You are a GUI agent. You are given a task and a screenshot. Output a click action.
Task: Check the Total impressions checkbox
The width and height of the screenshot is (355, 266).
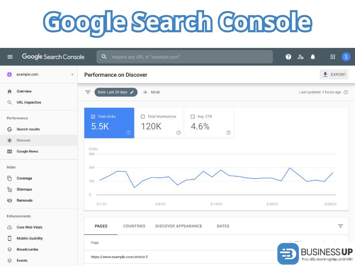point(143,117)
